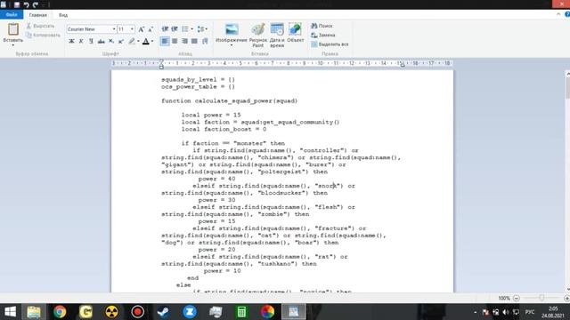
Task: Open the radiation symbol app on taskbar
Action: click(111, 312)
